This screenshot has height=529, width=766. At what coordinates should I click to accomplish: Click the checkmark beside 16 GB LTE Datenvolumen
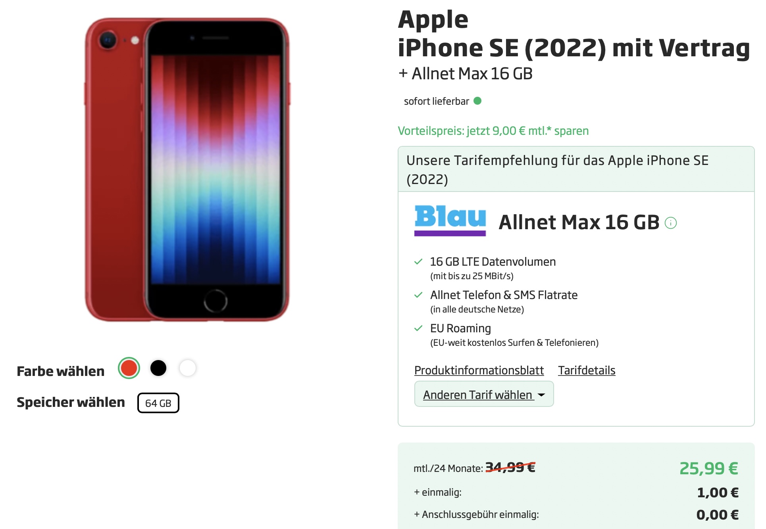click(x=418, y=262)
